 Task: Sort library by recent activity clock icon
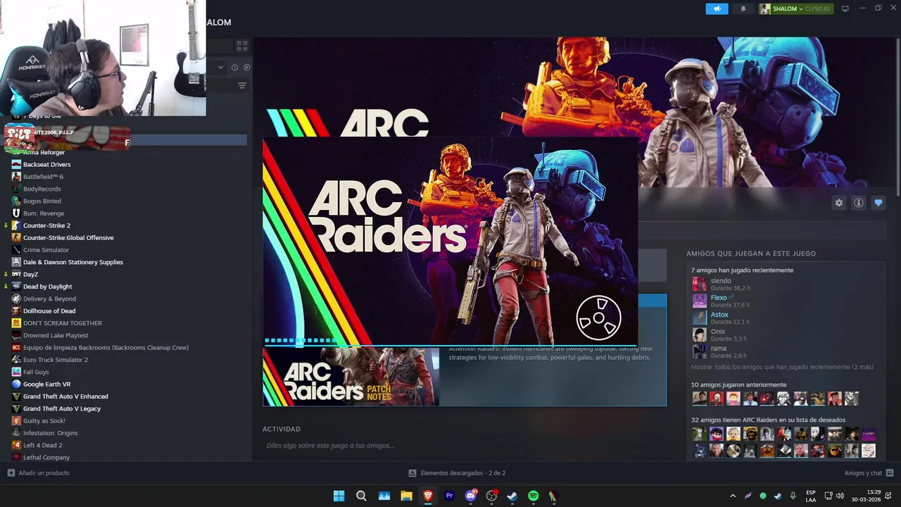click(235, 68)
